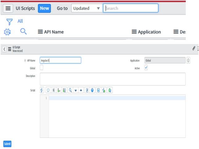This screenshot has width=199, height=149.
Task: Click the Application field info icon
Action: [x=188, y=61]
